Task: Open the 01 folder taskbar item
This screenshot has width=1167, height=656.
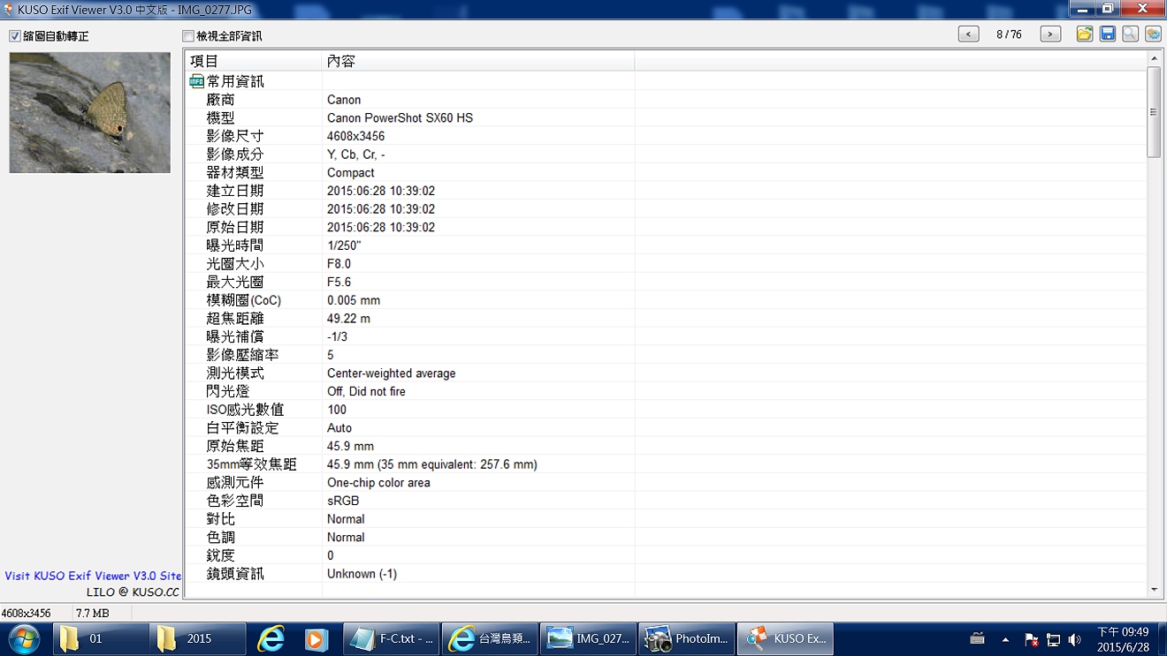Action: coord(102,638)
